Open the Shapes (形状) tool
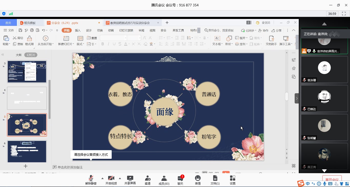Image resolution: width=350 pixels, height=187 pixels. [x=229, y=39]
